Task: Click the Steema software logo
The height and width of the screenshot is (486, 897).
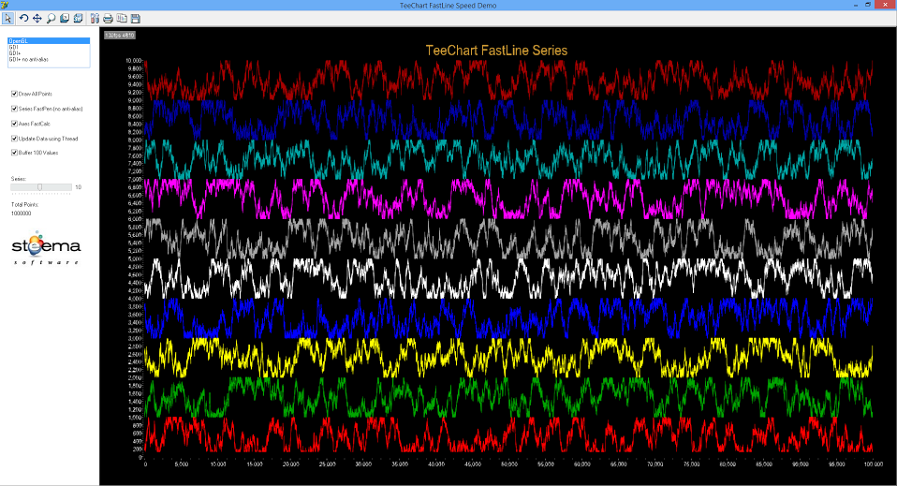Action: click(x=46, y=248)
